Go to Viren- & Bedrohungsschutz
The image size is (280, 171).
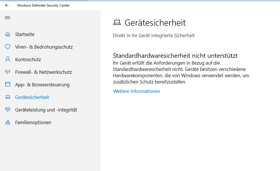[x=44, y=47]
